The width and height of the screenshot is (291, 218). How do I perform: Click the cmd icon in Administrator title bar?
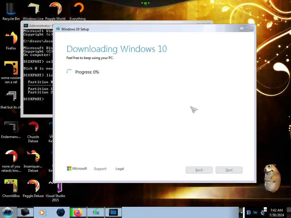click(x=26, y=26)
